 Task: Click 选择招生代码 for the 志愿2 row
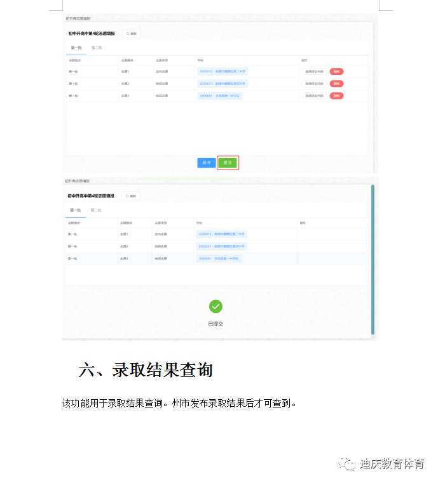click(x=314, y=84)
